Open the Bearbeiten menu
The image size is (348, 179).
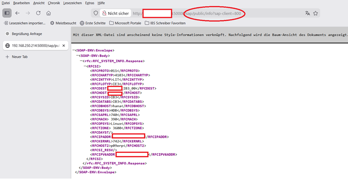pyautogui.click(x=21, y=3)
